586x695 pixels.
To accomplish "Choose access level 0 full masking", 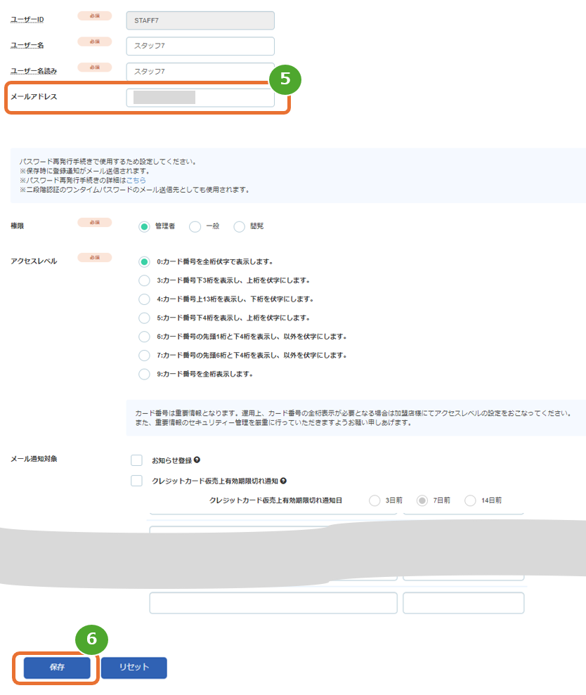I will (x=144, y=262).
